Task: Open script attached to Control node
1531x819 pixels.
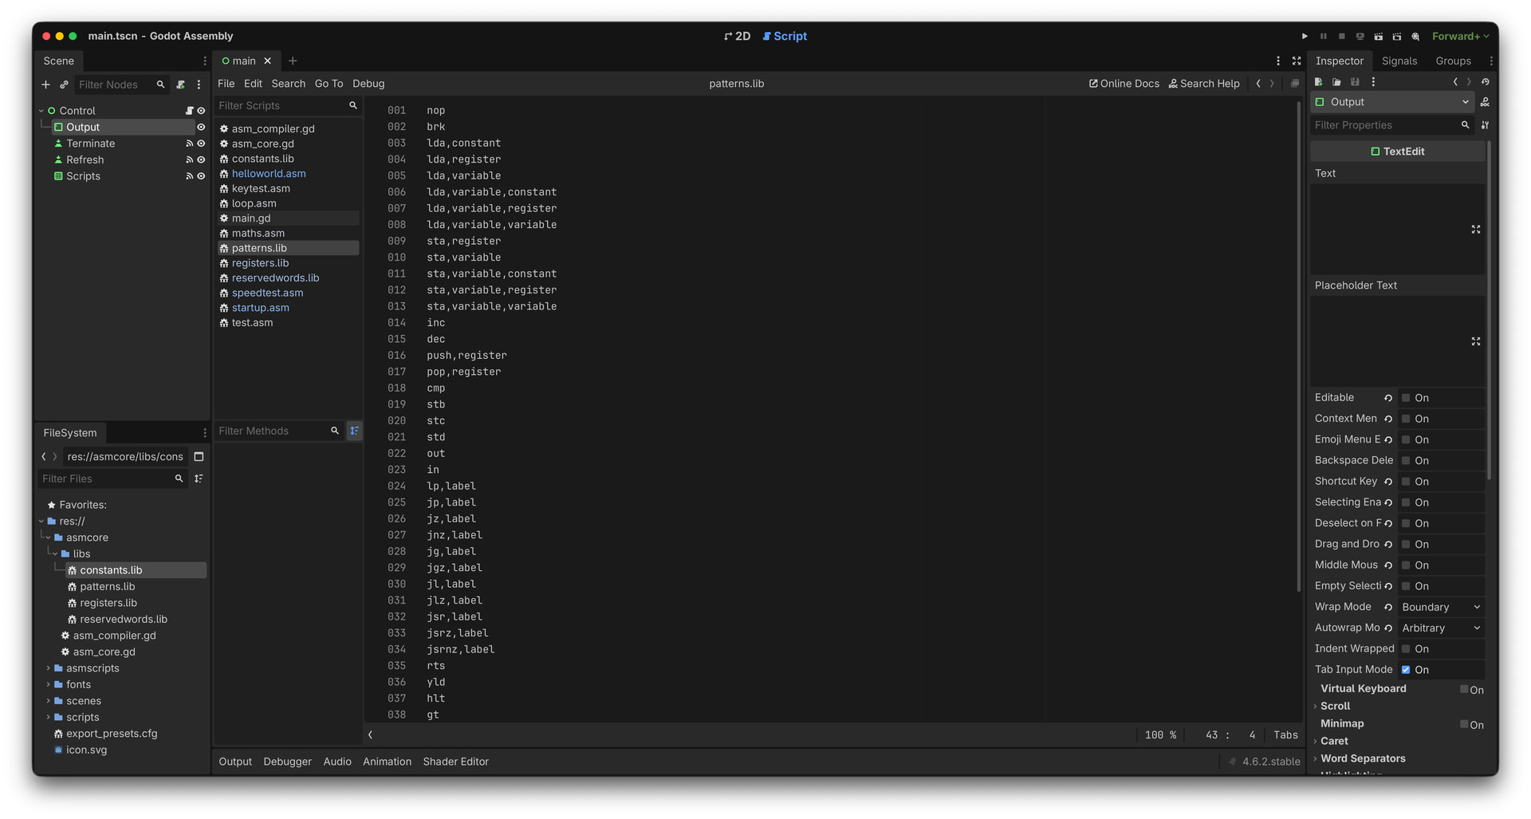Action: tap(189, 111)
